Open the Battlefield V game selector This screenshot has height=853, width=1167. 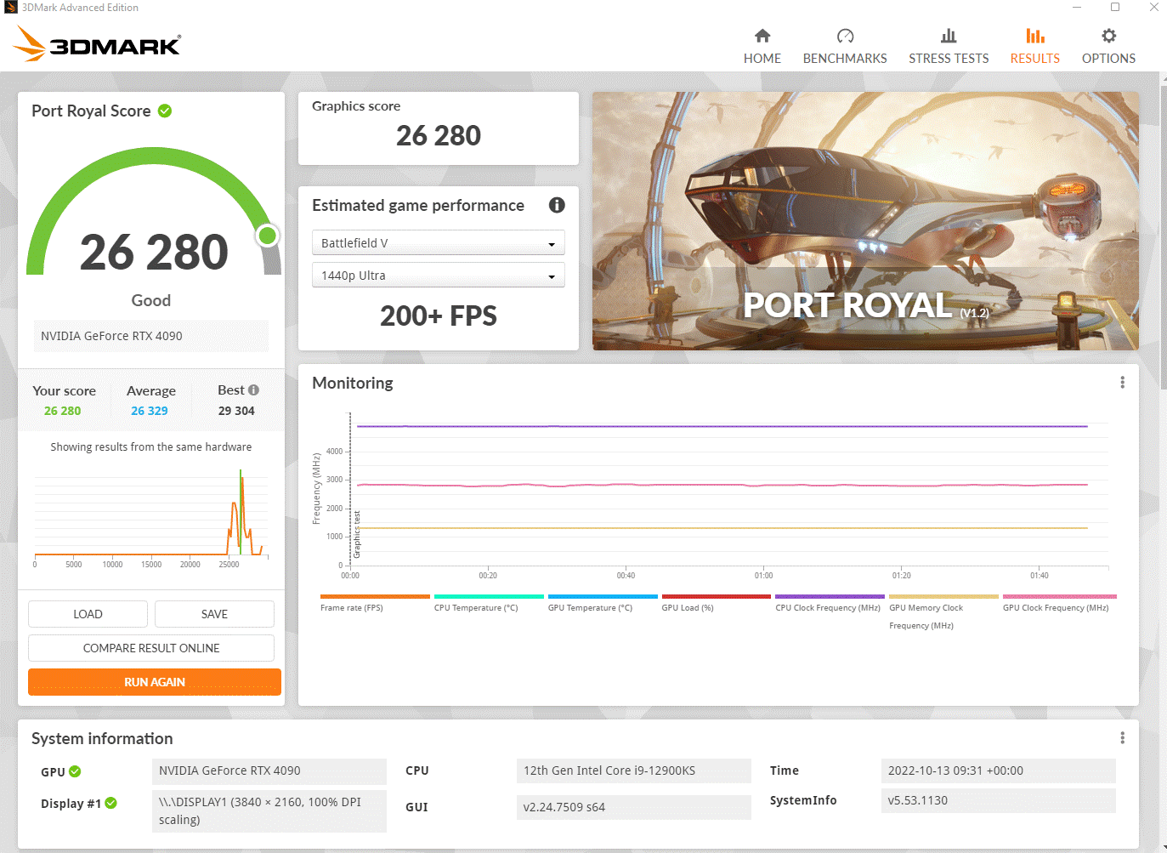coord(438,242)
